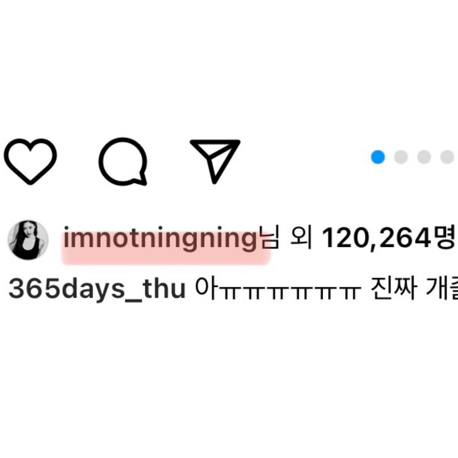Screen dimensions: 458x458
Task: Jump to the third carousel dot
Action: click(x=424, y=157)
